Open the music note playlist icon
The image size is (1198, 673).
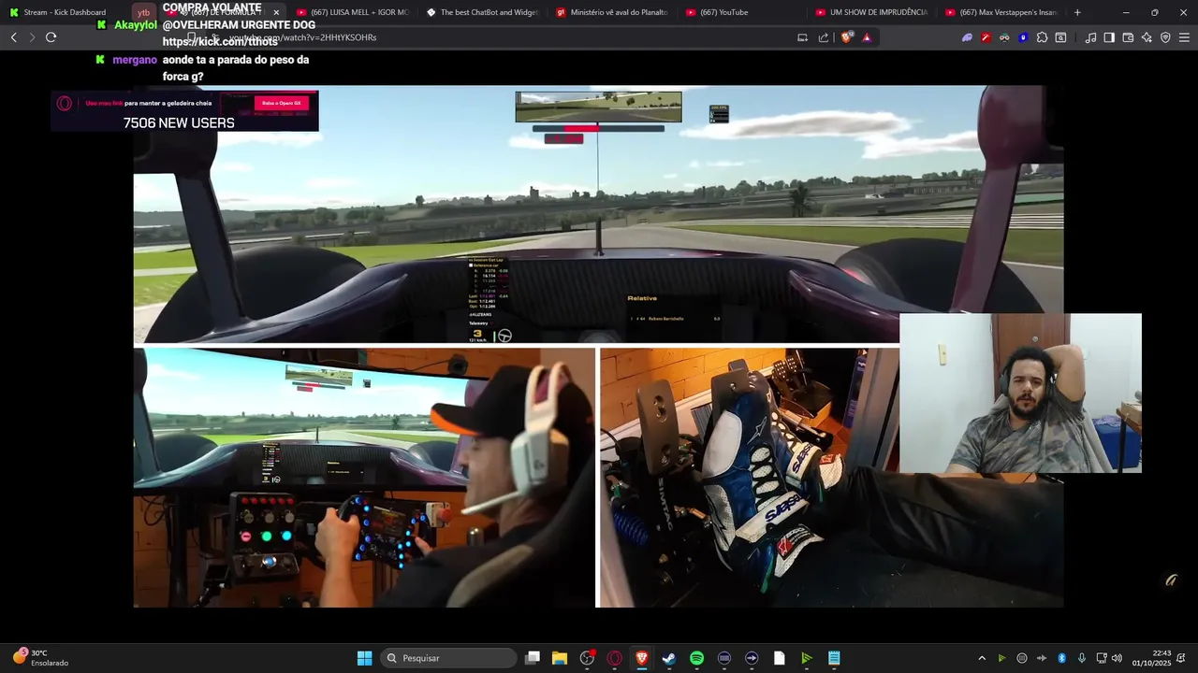1090,37
